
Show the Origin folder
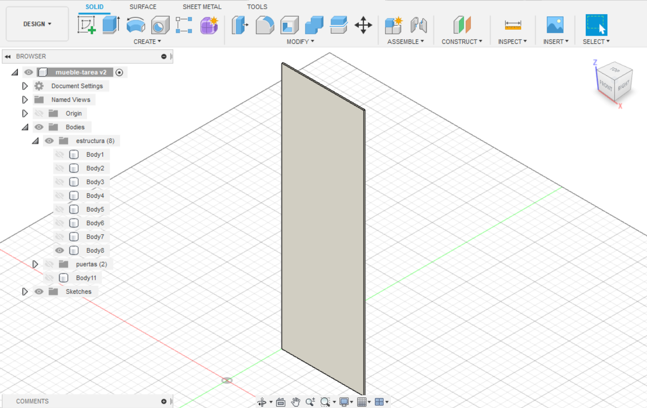point(39,113)
